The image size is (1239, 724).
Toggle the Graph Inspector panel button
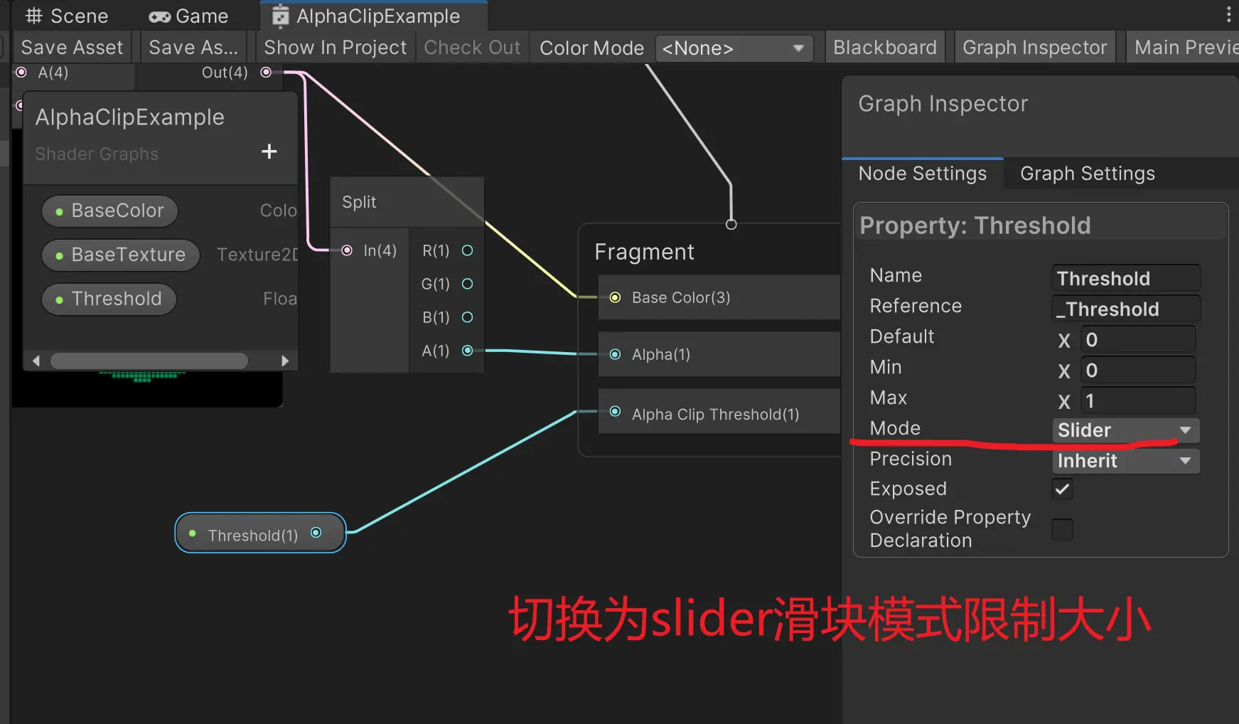tap(1035, 48)
